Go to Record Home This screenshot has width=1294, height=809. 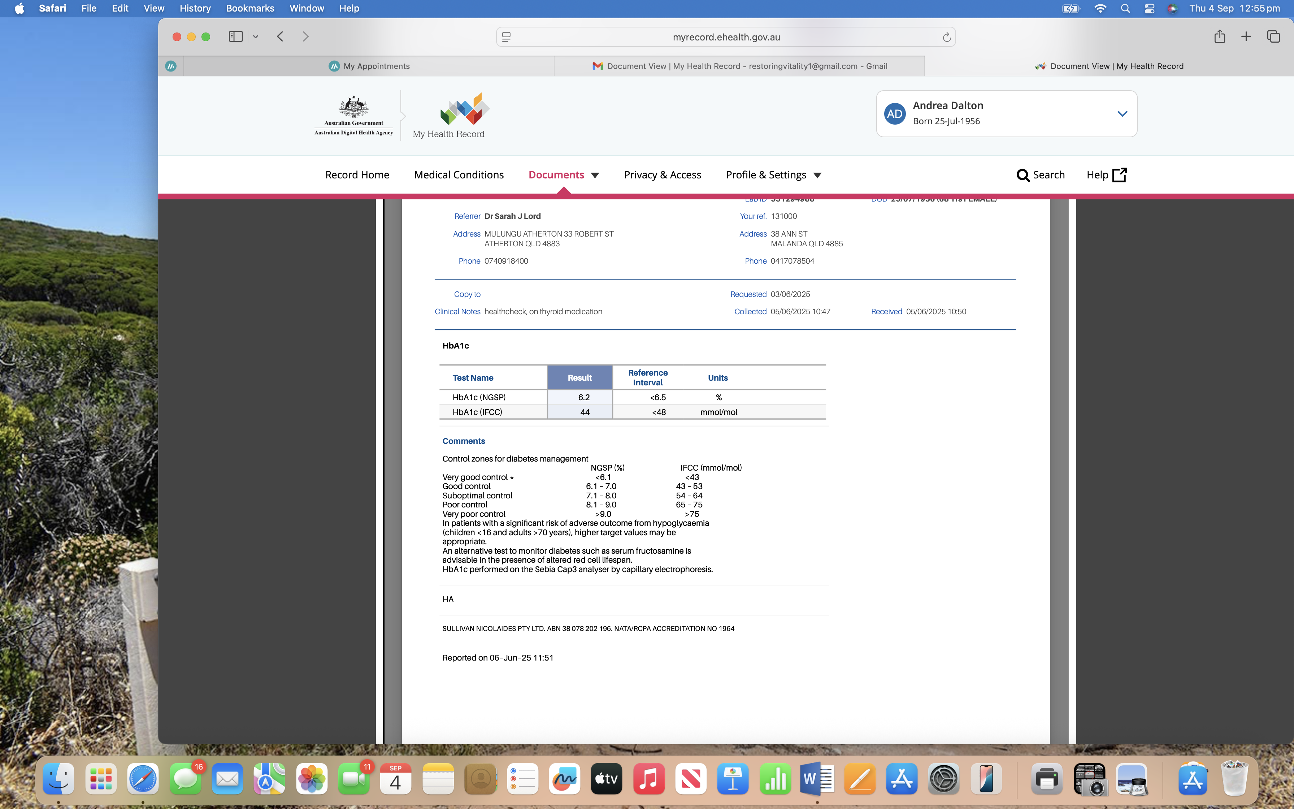[x=357, y=175]
